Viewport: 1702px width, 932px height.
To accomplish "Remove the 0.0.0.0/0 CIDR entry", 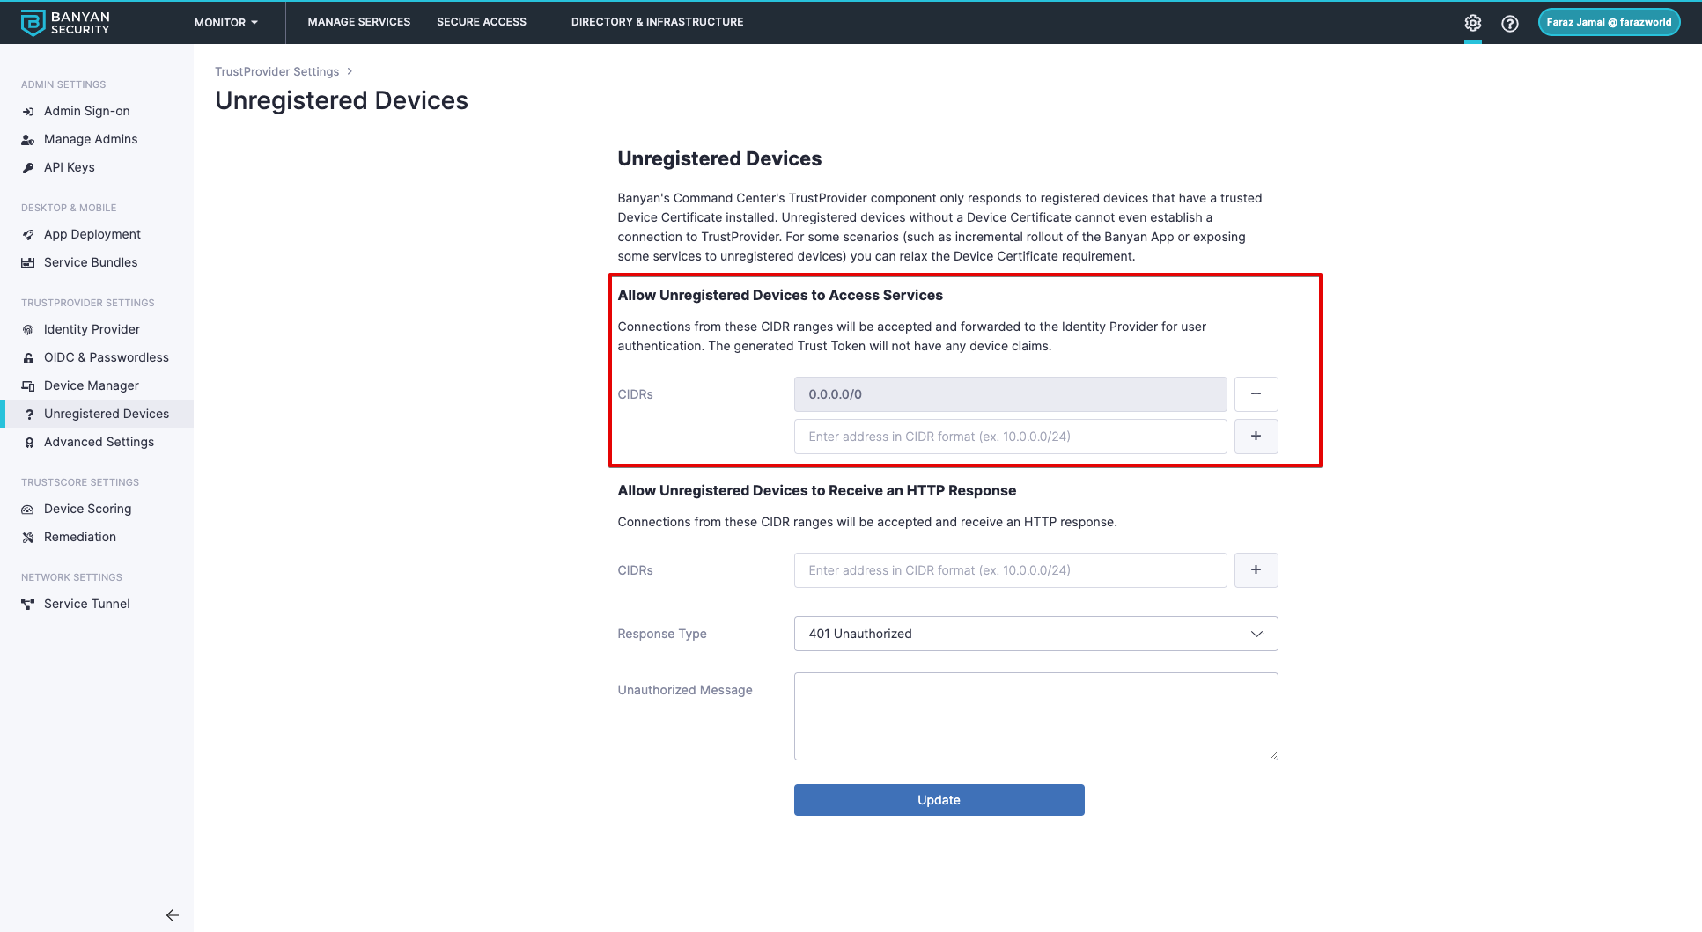I will tap(1256, 394).
